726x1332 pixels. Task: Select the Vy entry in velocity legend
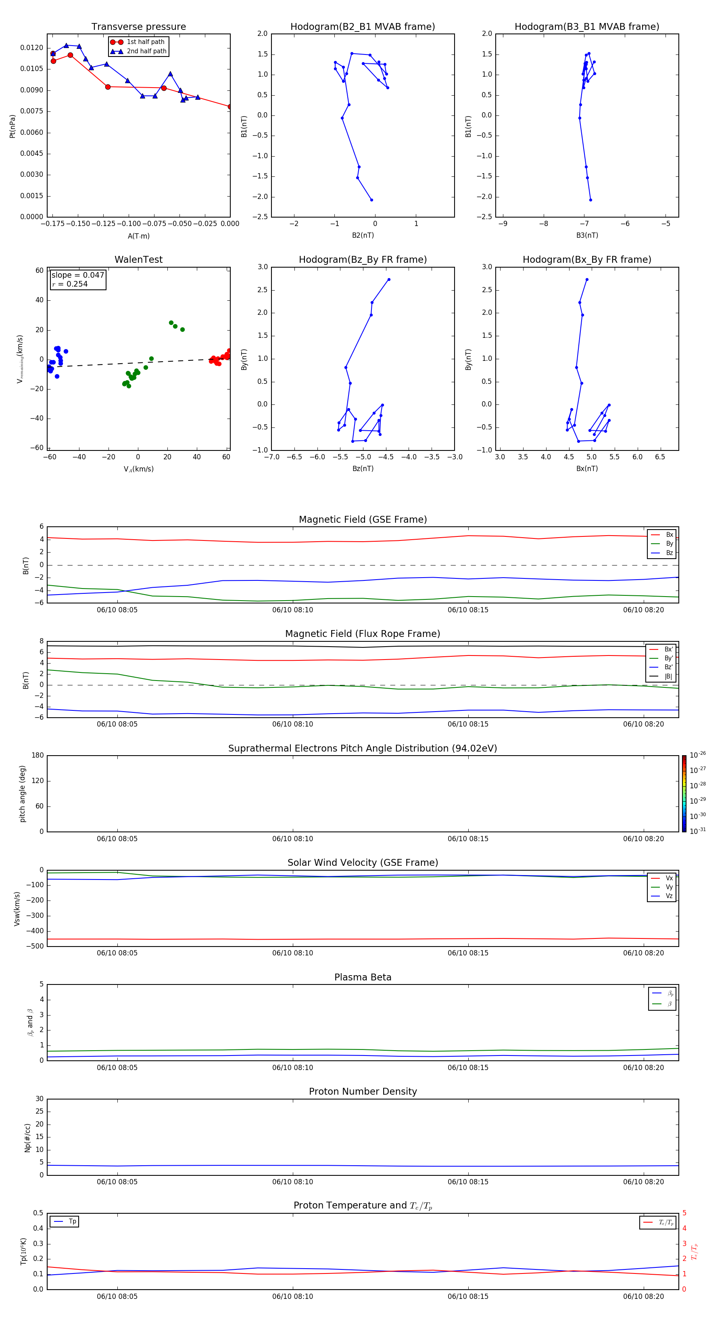[662, 887]
